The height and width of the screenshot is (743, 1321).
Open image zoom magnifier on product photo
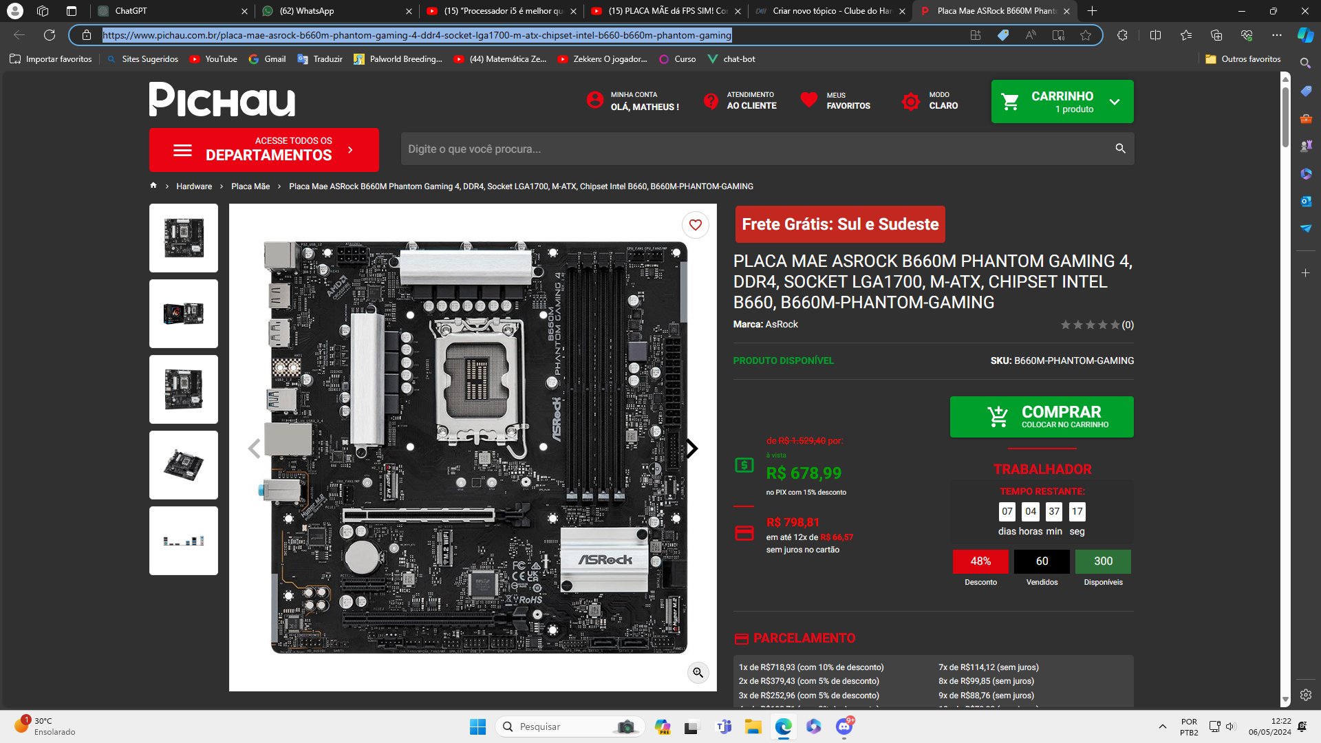click(698, 672)
